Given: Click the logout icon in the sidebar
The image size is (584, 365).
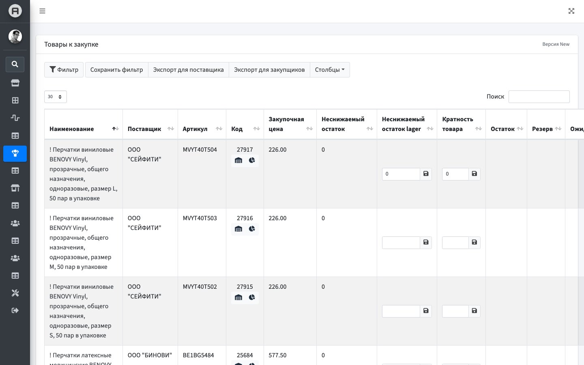Looking at the screenshot, I should pos(15,310).
